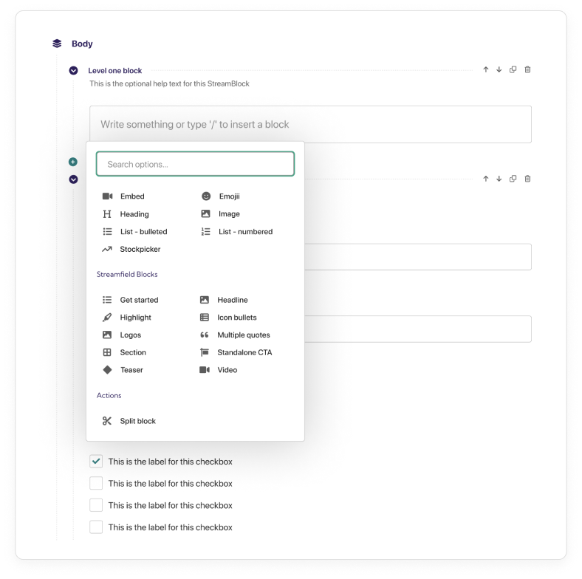Choose Heading from the block menu

pos(134,214)
